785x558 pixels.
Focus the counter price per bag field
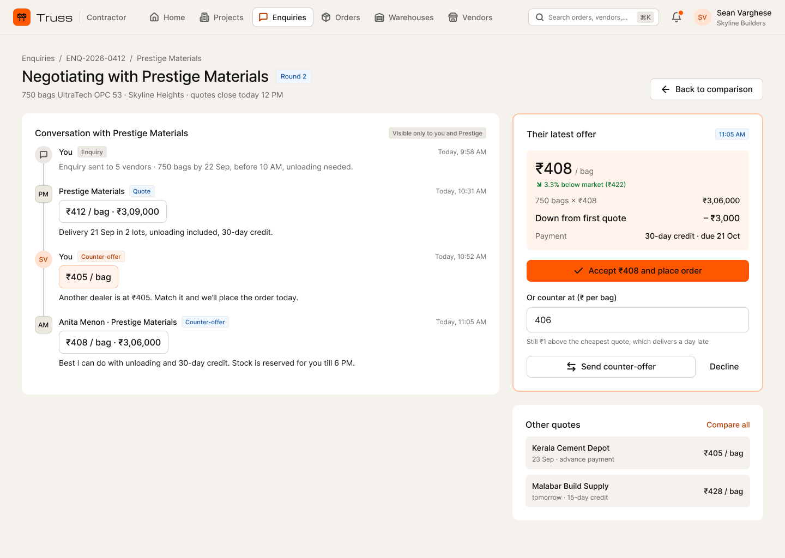point(638,320)
